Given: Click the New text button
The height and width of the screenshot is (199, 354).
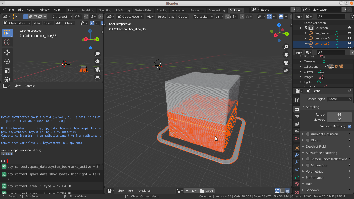Looking at the screenshot, I should point(191,191).
